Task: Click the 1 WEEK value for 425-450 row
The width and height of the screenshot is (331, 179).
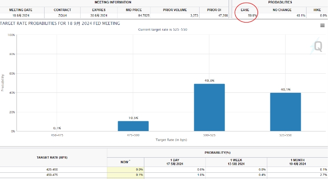Action: (x=262, y=170)
